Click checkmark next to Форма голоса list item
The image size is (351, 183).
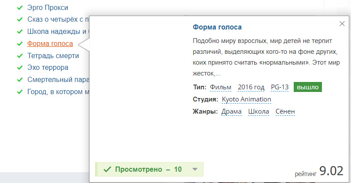19,44
